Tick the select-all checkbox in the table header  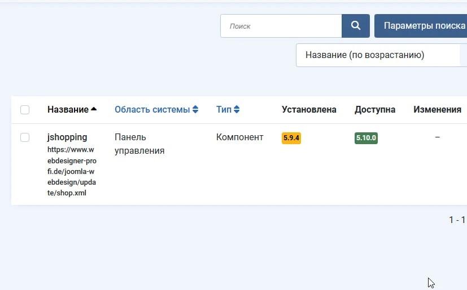pyautogui.click(x=25, y=110)
